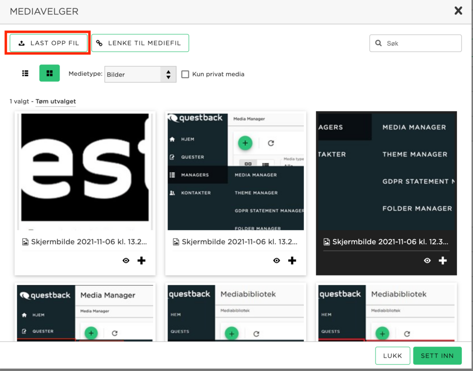
Task: Click the image file icon beside kl. 12.3 name
Action: [x=327, y=242]
